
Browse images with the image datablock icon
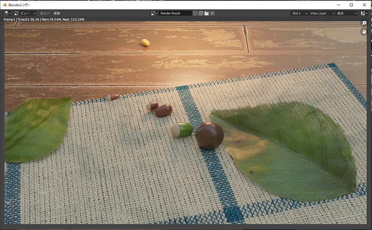[x=154, y=13]
